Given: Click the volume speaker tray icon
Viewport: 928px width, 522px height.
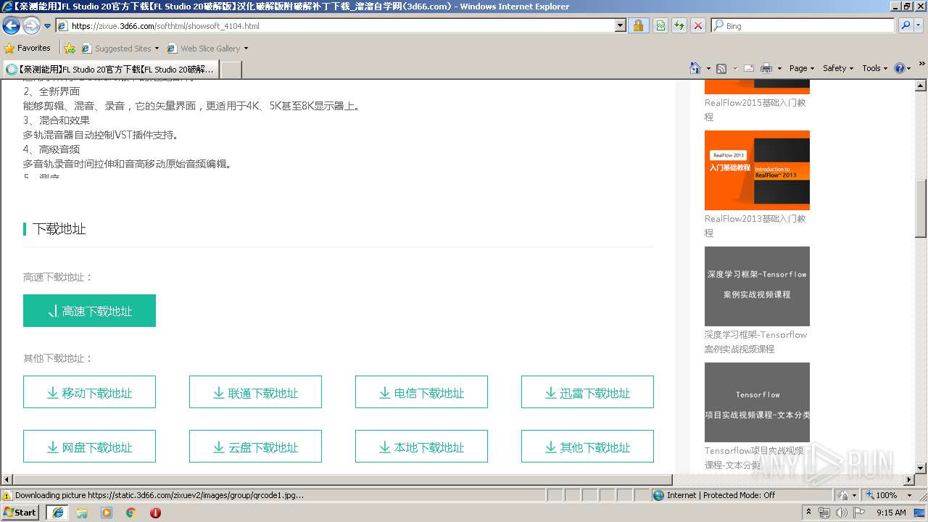Looking at the screenshot, I should [x=841, y=513].
